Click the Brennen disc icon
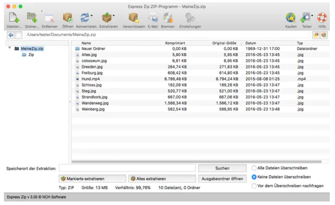 168,18
